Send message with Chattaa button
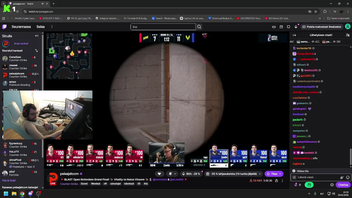This screenshot has height=198, width=352. [343, 185]
